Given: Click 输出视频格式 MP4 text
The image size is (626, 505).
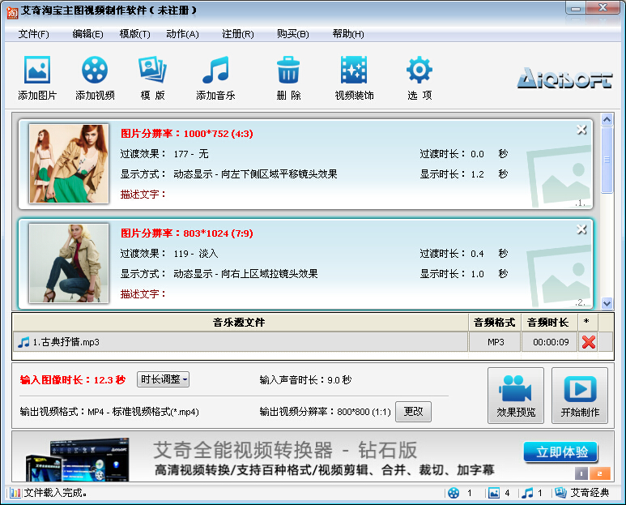Looking at the screenshot, I should (109, 412).
